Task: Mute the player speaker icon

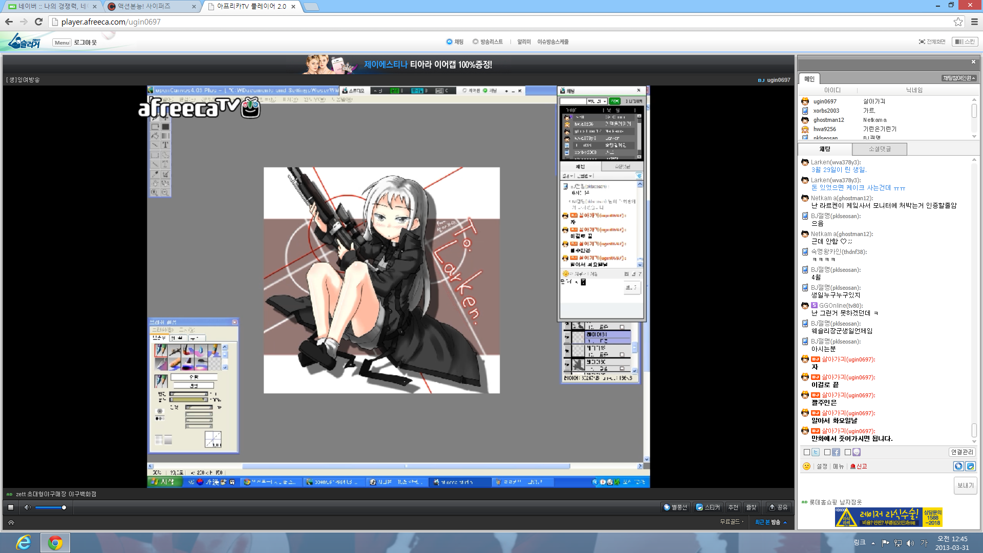Action: point(27,507)
